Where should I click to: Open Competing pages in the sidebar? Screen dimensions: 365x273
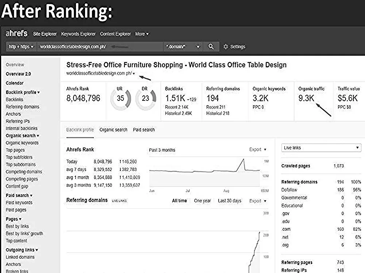pos(22,179)
